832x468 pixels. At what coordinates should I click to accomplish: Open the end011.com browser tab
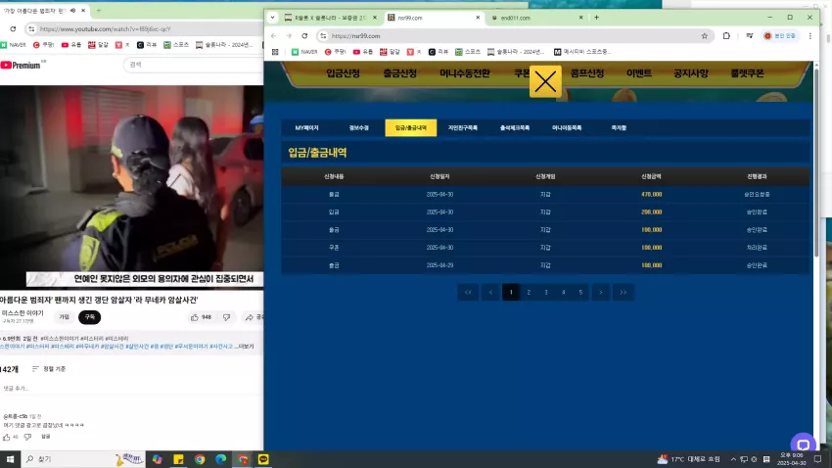coord(536,18)
